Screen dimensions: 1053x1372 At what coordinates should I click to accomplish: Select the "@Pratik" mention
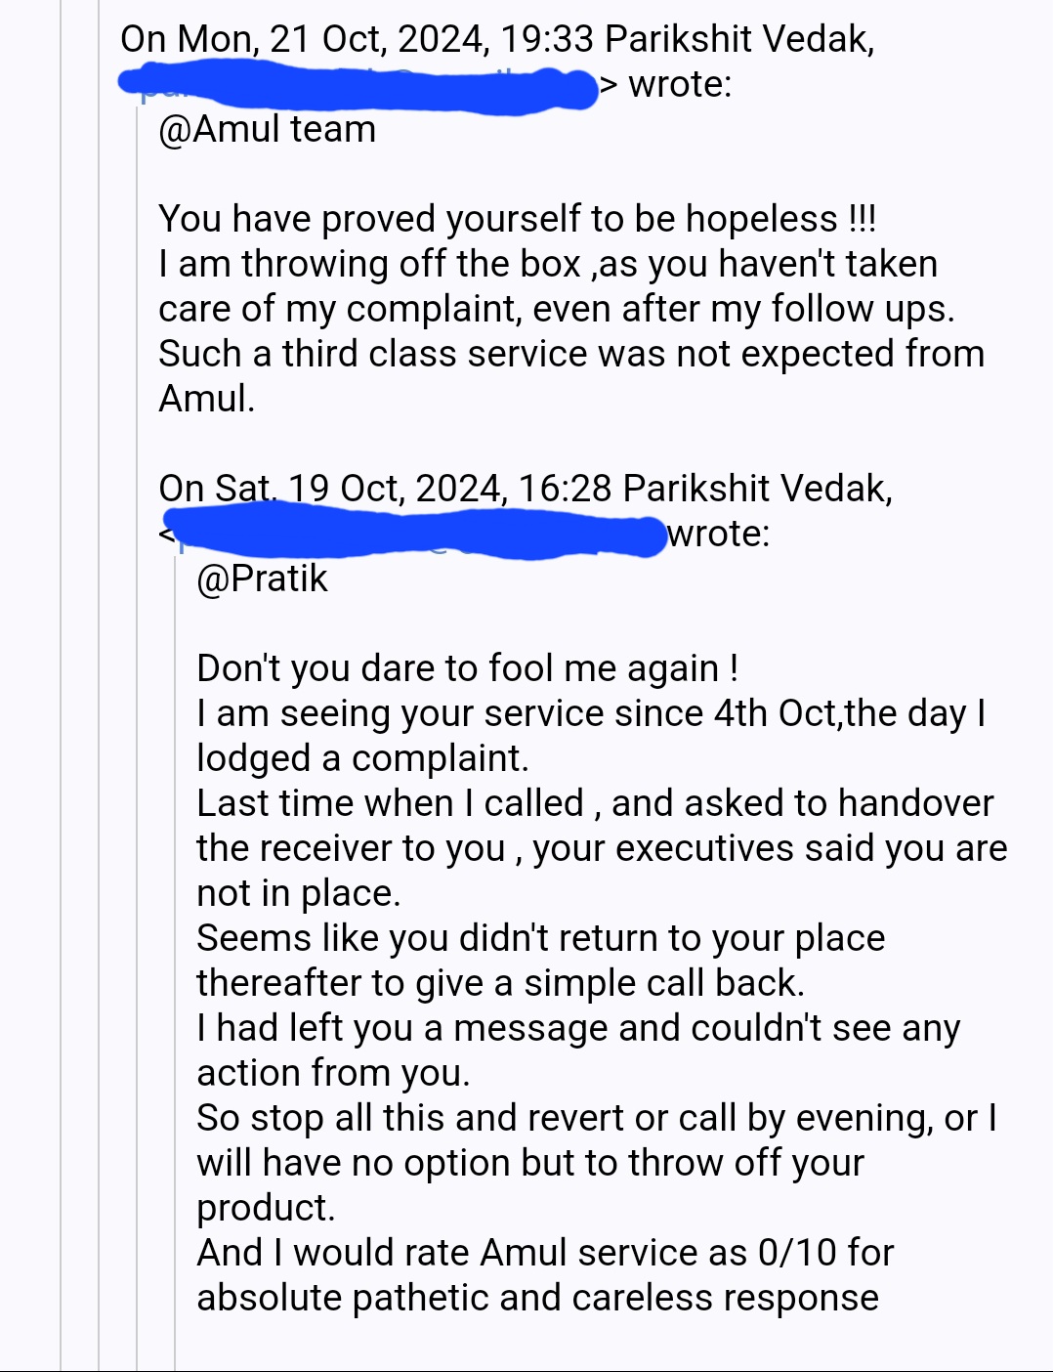pos(262,579)
